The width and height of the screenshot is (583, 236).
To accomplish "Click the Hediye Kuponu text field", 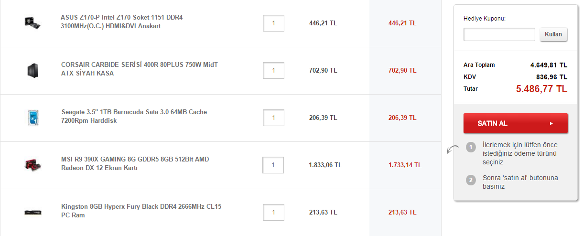I will click(499, 34).
